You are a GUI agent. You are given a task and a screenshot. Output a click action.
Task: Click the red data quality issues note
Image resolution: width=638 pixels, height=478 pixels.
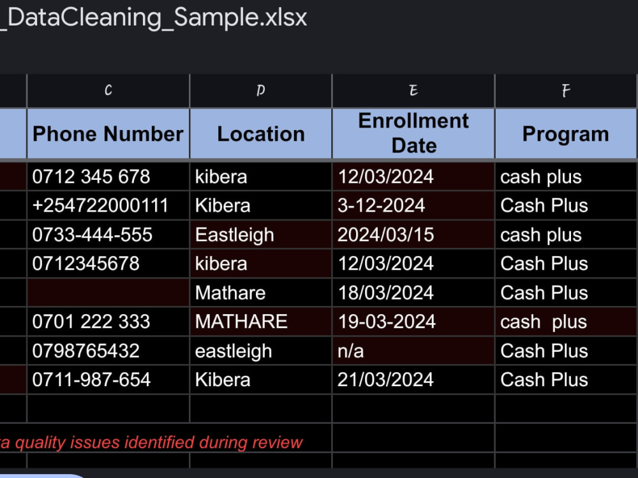[151, 442]
